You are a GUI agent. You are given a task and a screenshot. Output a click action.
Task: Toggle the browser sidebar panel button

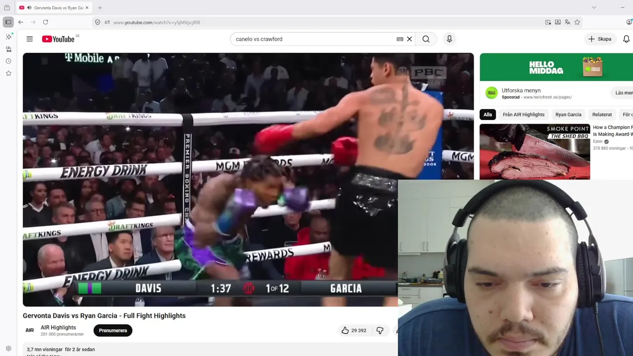[x=8, y=22]
